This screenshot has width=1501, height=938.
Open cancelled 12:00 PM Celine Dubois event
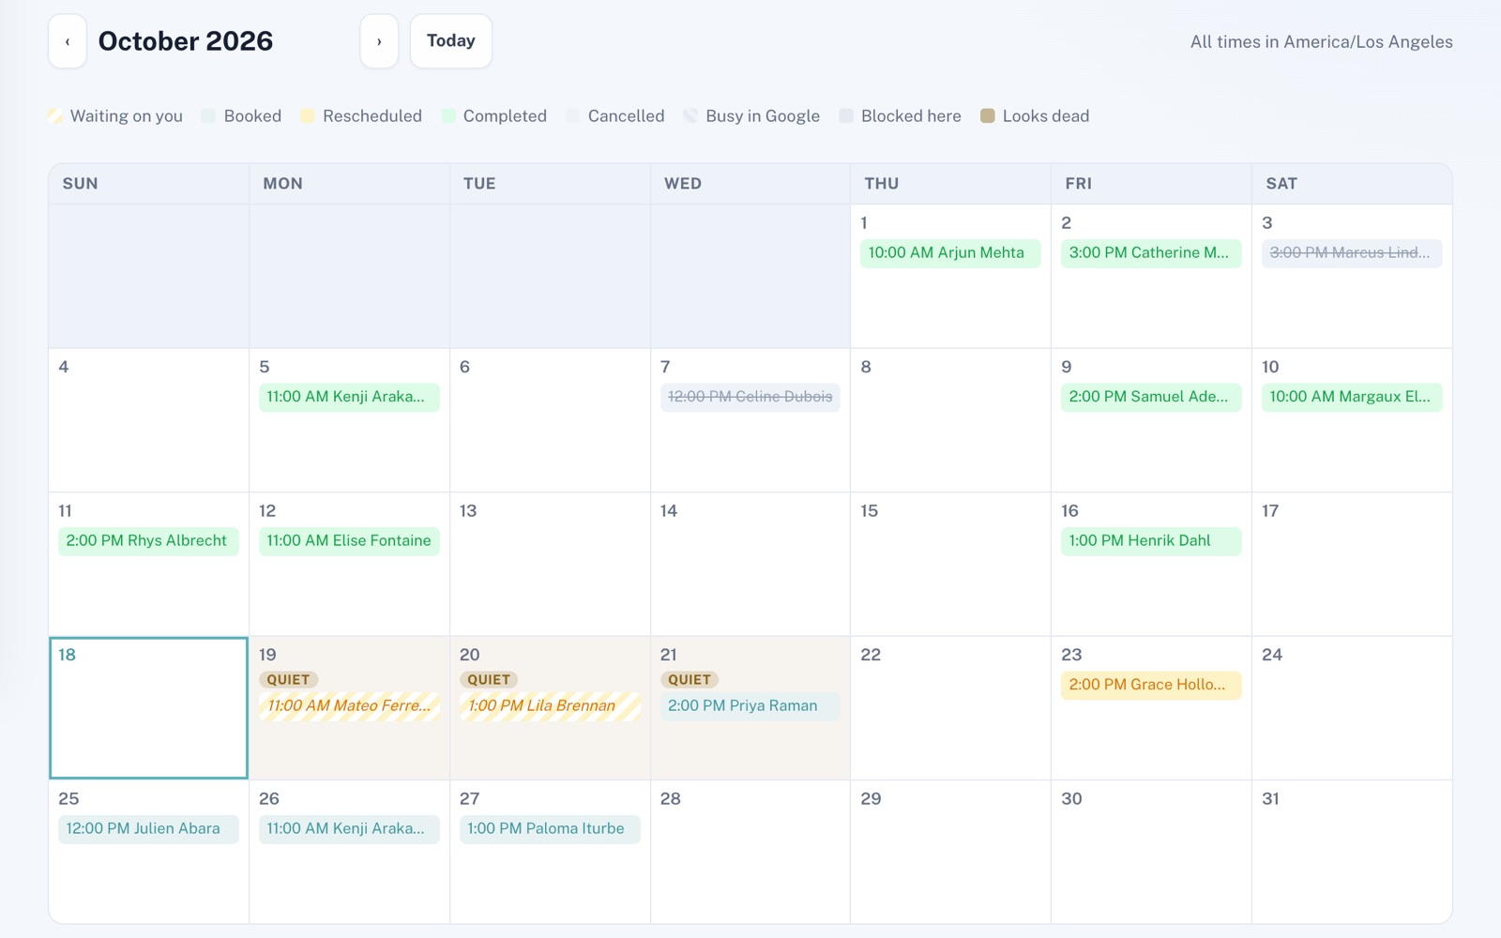(x=750, y=397)
